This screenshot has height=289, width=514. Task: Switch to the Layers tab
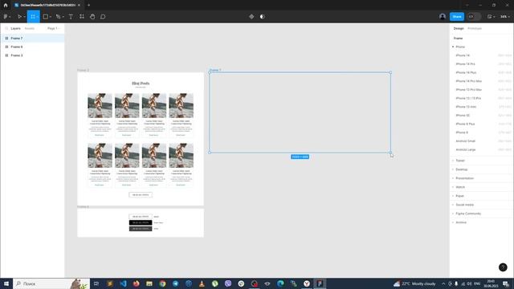[15, 29]
